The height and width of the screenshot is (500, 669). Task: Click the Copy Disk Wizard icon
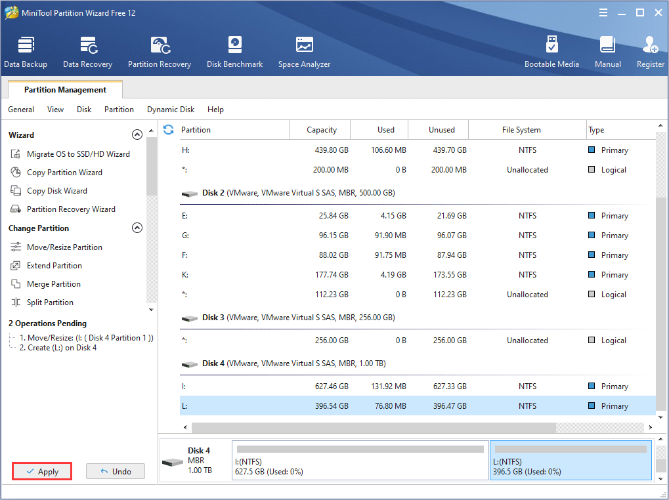coord(16,190)
